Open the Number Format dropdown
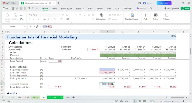Image resolution: width=192 pixels, height=103 pixels. click(x=132, y=17)
